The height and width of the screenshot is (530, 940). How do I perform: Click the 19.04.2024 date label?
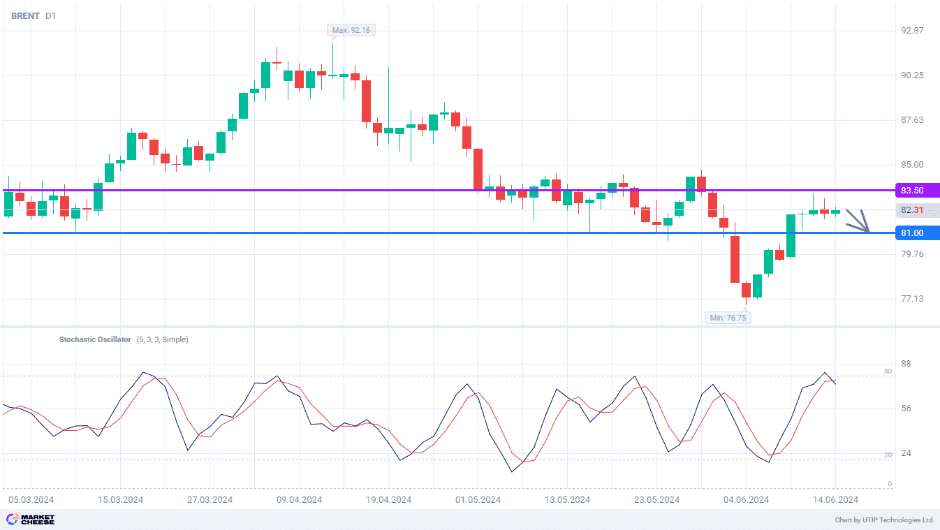388,500
